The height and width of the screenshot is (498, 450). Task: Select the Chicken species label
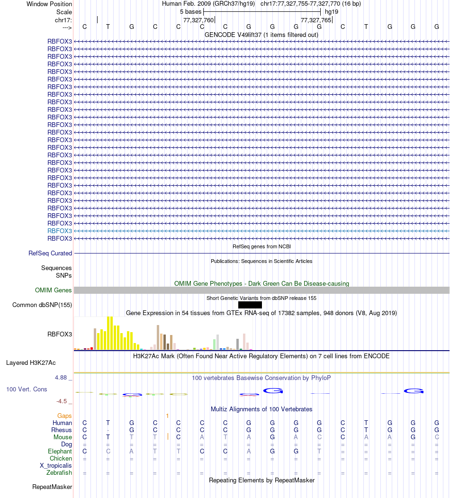[61, 458]
